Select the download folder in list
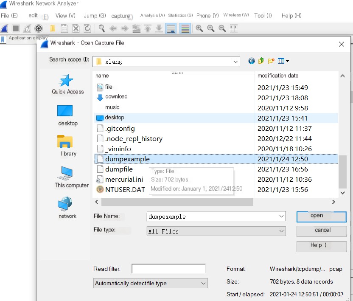The height and width of the screenshot is (301, 353). 116,96
